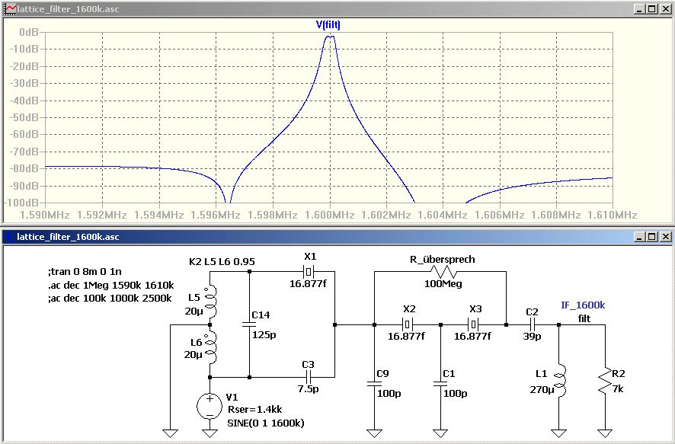Select the R_übersprech resistor symbol

(x=443, y=272)
